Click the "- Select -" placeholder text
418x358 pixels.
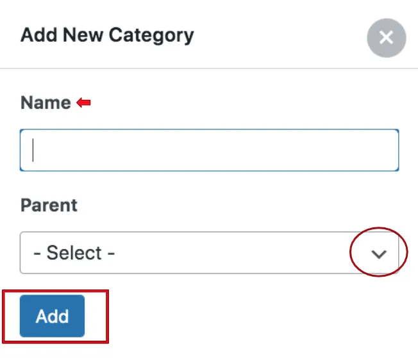[x=74, y=253]
